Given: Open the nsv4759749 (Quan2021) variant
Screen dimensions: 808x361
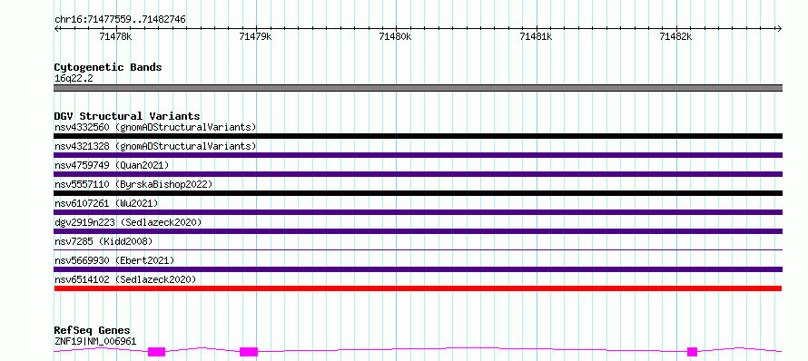Looking at the screenshot, I should click(x=112, y=165).
